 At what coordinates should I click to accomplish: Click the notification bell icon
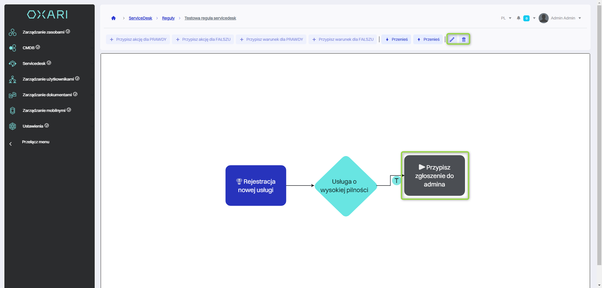tap(519, 18)
